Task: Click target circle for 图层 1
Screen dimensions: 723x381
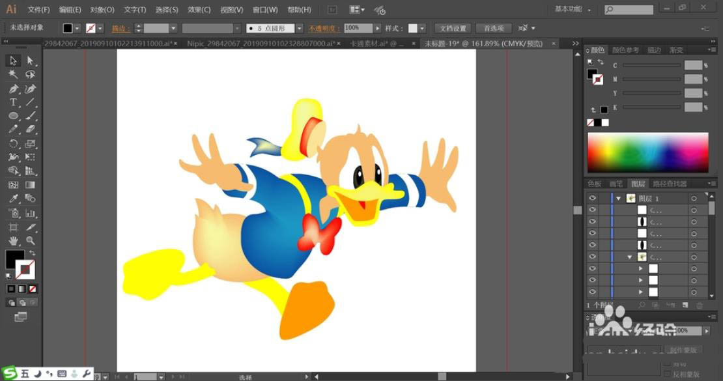Action: (694, 199)
